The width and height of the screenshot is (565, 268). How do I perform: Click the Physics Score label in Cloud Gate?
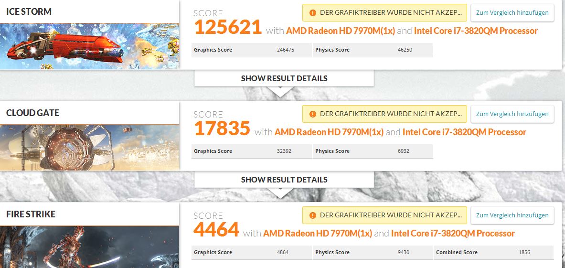click(332, 151)
